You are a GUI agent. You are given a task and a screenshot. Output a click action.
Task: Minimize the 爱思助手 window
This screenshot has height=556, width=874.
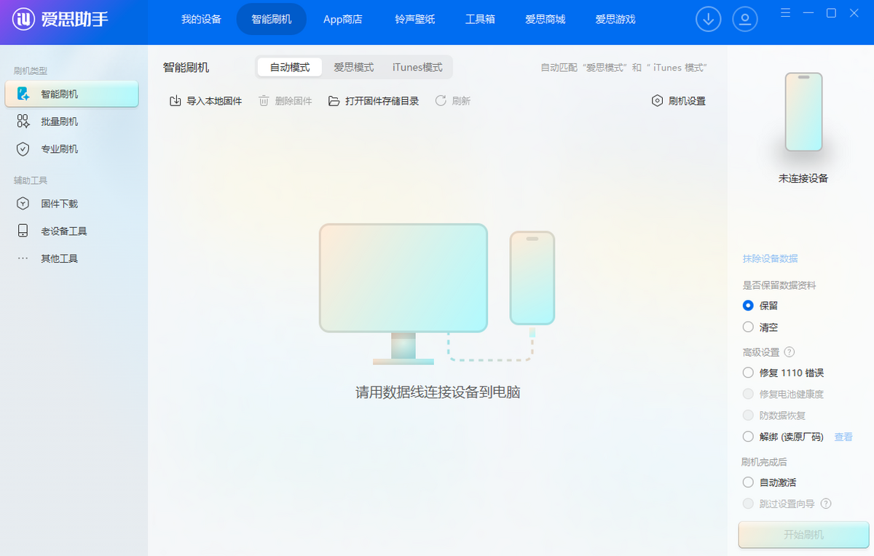tap(808, 13)
